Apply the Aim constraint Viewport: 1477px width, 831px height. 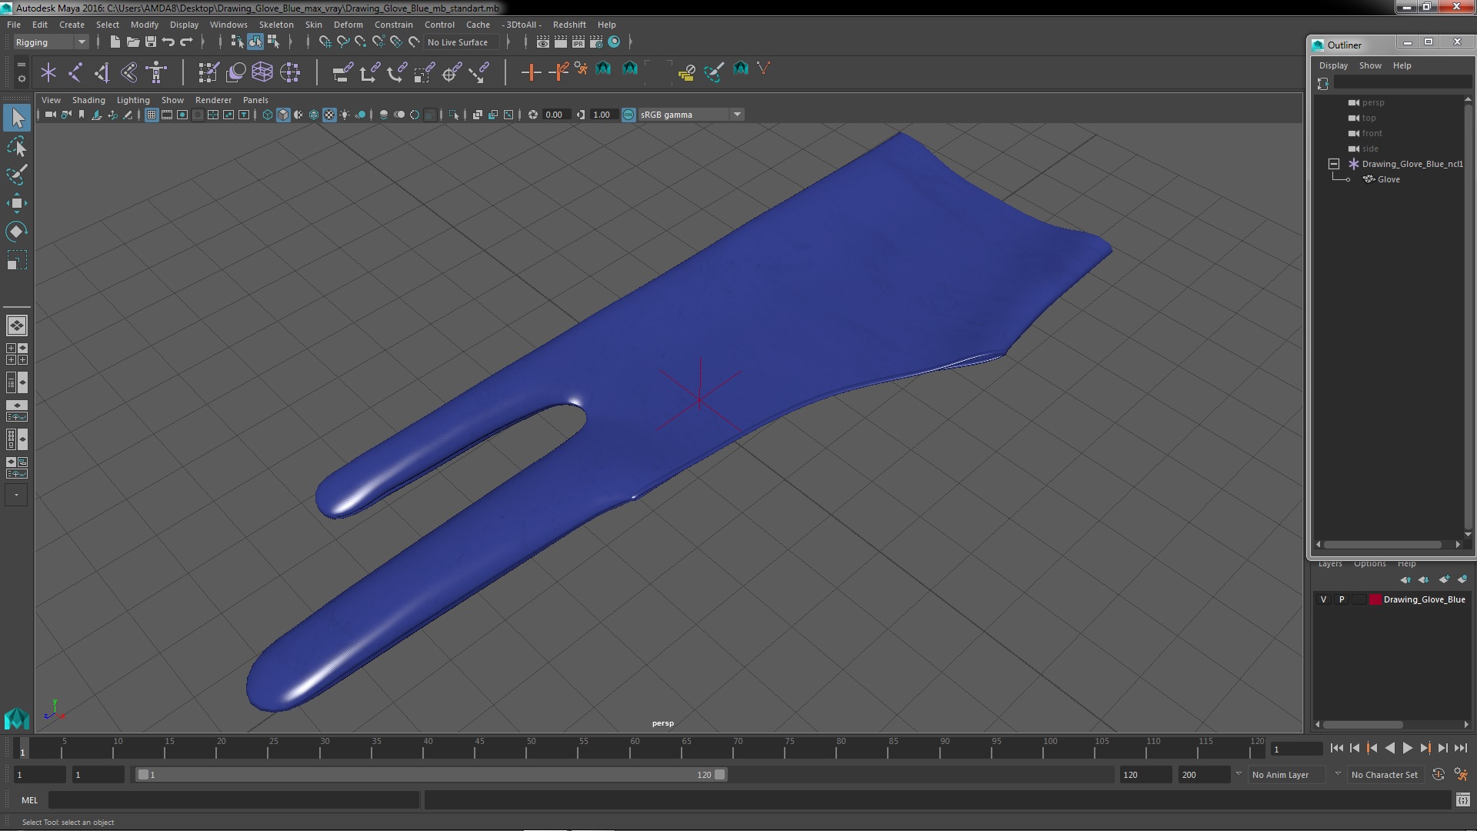(451, 73)
